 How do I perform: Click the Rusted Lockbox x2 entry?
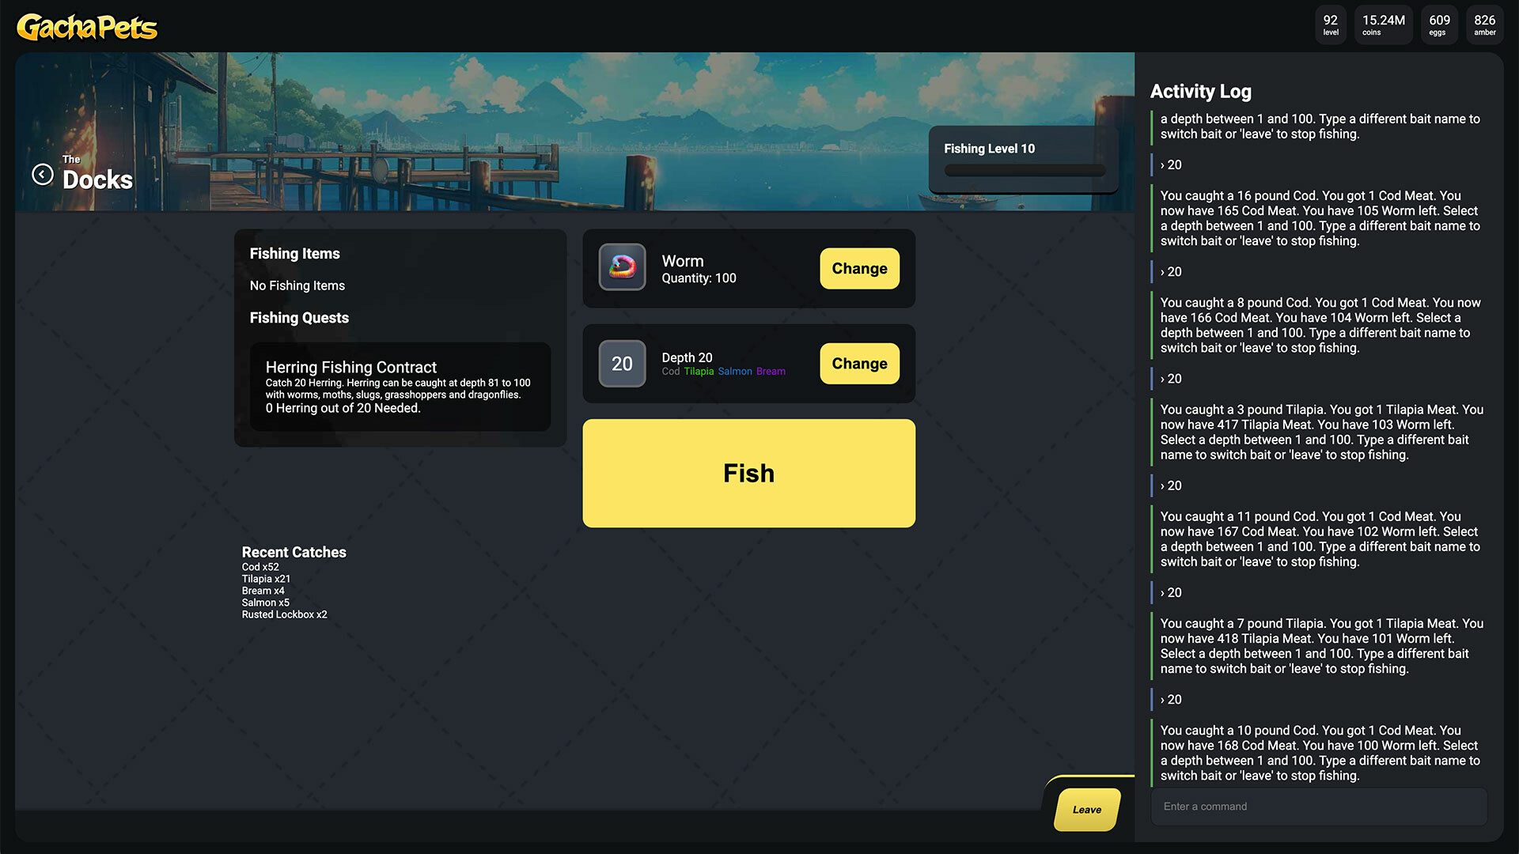coord(284,614)
